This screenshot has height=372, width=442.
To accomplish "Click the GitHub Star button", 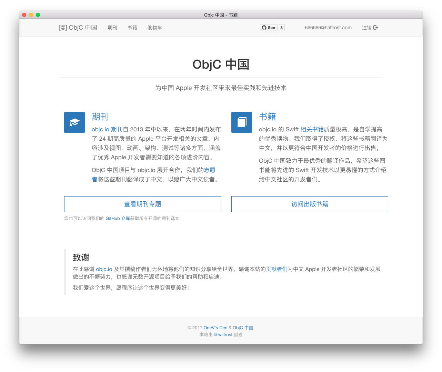I will [x=269, y=28].
